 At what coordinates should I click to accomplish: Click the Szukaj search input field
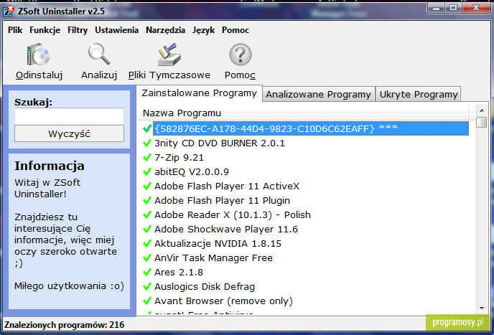[x=69, y=116]
